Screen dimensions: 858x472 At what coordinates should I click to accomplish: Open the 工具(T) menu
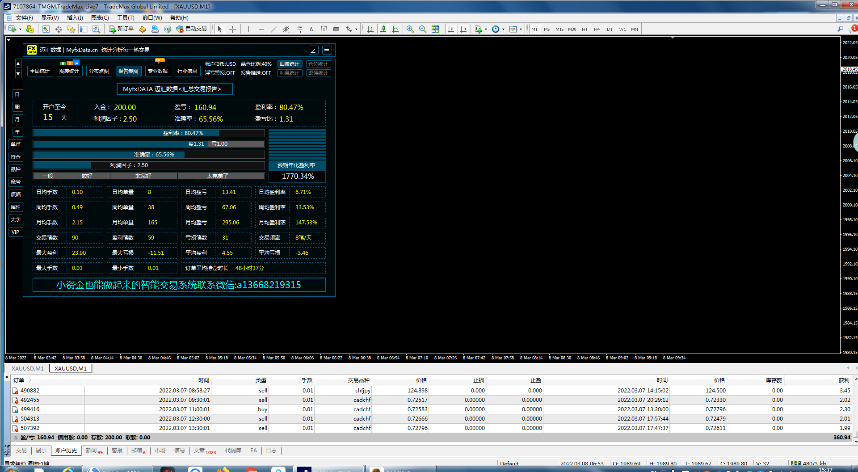pos(126,18)
